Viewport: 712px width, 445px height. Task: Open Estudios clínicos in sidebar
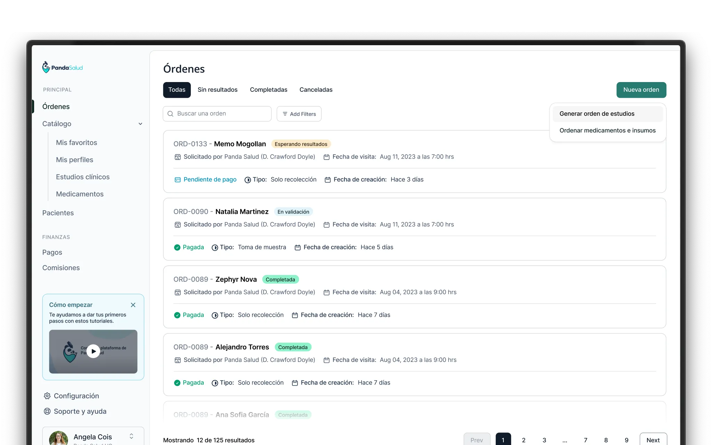[x=83, y=177]
